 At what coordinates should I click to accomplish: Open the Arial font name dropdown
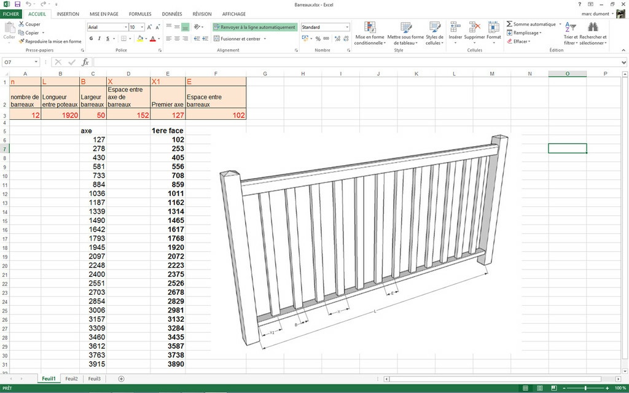pyautogui.click(x=125, y=27)
